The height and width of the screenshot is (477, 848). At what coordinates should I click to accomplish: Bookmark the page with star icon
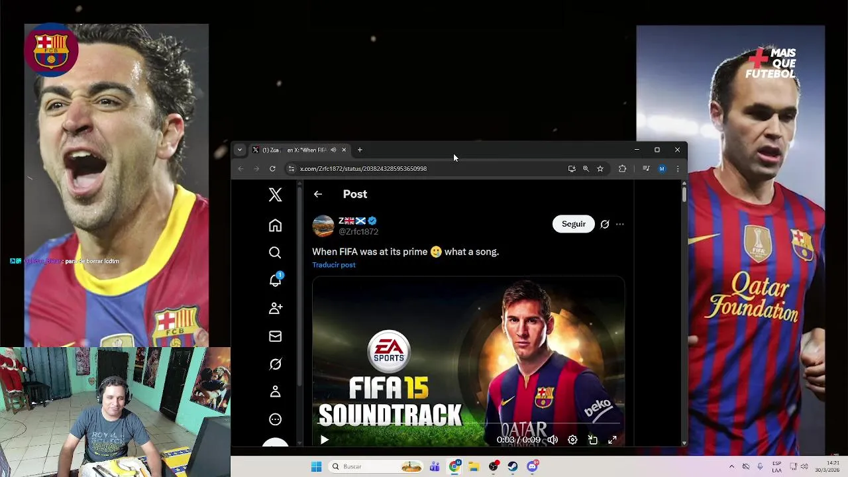[x=600, y=169]
